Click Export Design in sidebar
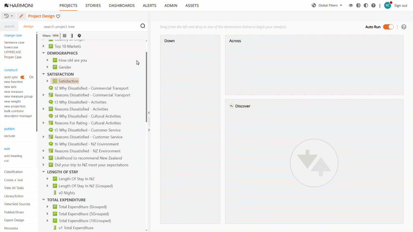This screenshot has height=232, width=413. (x=14, y=220)
